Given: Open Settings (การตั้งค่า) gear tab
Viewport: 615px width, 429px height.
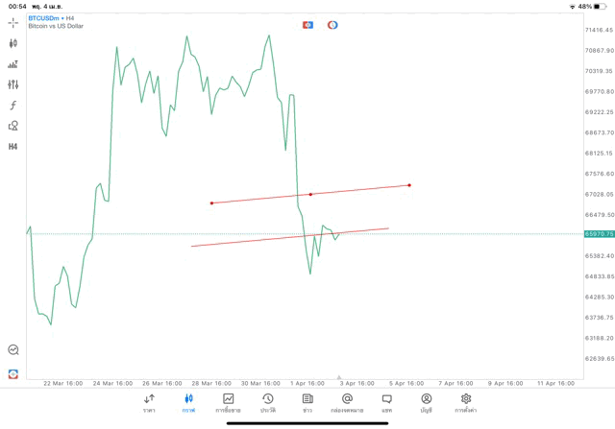Looking at the screenshot, I should coord(466,402).
